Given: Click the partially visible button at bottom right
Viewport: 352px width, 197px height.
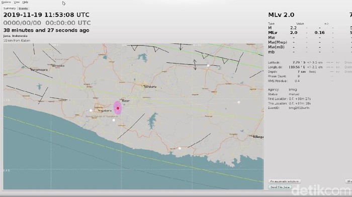Looking at the screenshot, I should (348, 181).
